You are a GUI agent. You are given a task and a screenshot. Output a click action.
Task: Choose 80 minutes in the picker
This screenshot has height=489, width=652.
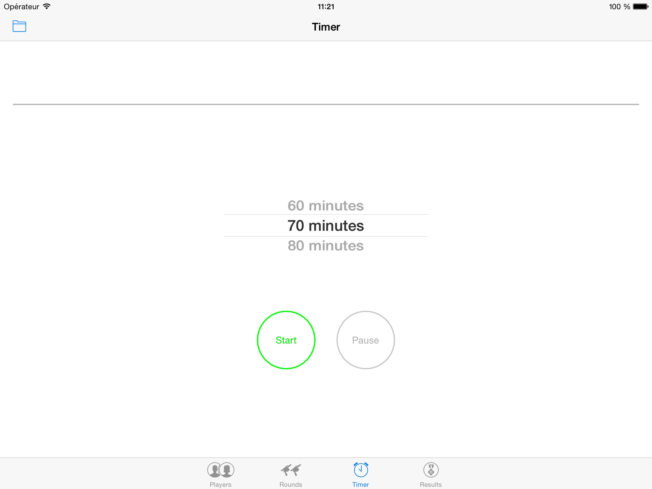coord(326,246)
